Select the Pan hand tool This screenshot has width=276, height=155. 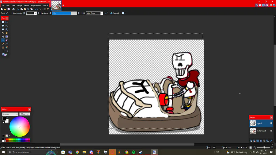tap(6, 33)
